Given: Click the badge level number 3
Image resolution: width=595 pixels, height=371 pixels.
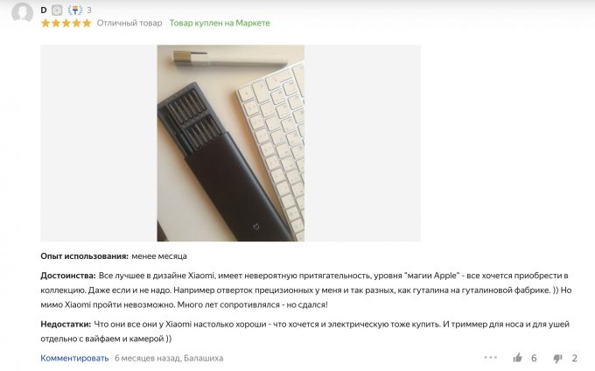Looking at the screenshot, I should 88,10.
